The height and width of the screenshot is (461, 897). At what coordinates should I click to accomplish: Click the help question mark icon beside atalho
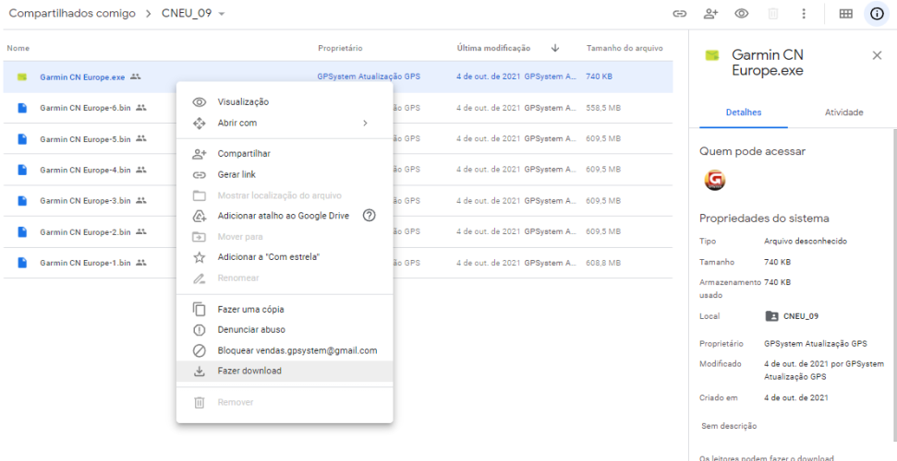click(370, 216)
